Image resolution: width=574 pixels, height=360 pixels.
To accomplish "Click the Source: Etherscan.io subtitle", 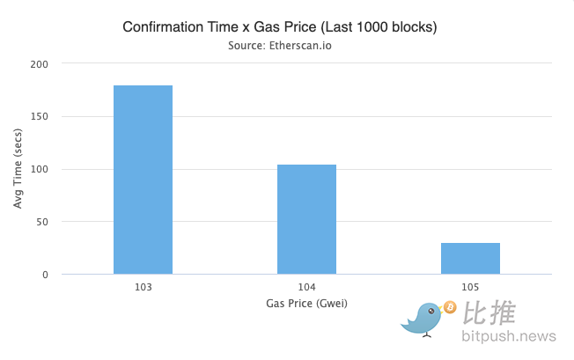I will (280, 46).
